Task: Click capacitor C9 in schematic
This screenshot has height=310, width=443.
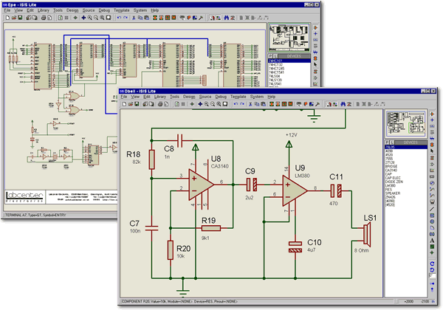Action: click(x=252, y=185)
